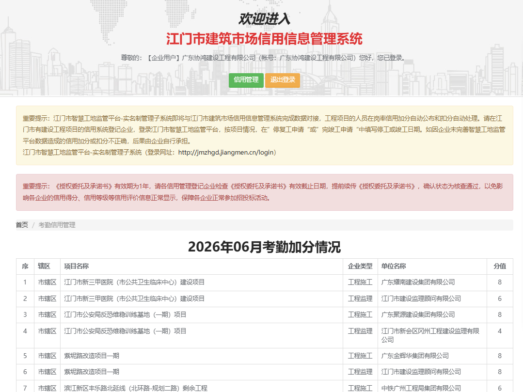Click the 2026年06月考勤加分情况 heading
Screen dimensions: 523x392
click(x=265, y=247)
